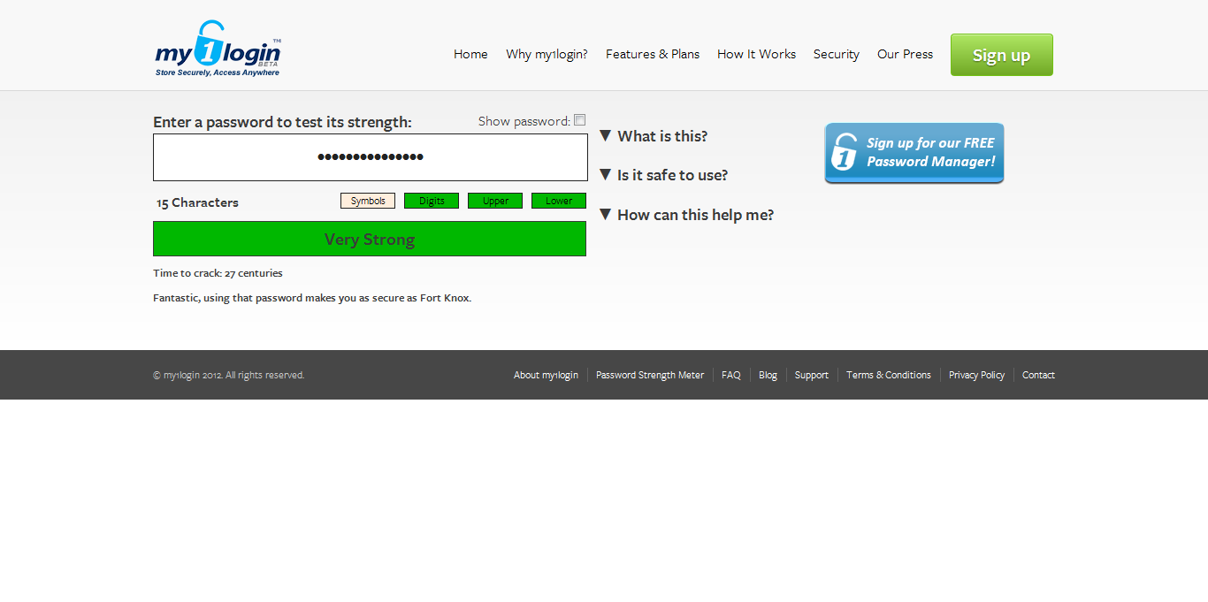Open the Home menu item
Screen dimensions: 1208x602
pos(470,54)
